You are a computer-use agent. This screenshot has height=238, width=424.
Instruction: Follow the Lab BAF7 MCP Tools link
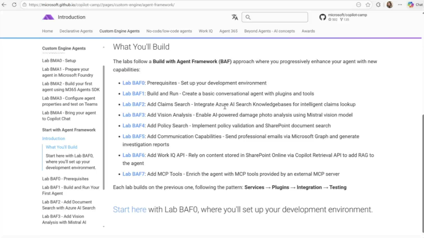(x=134, y=174)
